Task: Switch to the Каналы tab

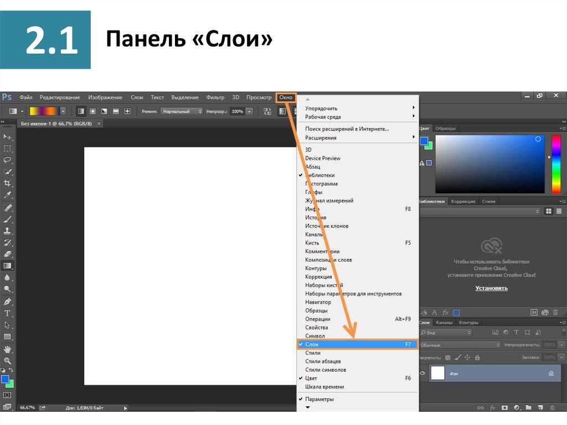Action: pos(444,322)
